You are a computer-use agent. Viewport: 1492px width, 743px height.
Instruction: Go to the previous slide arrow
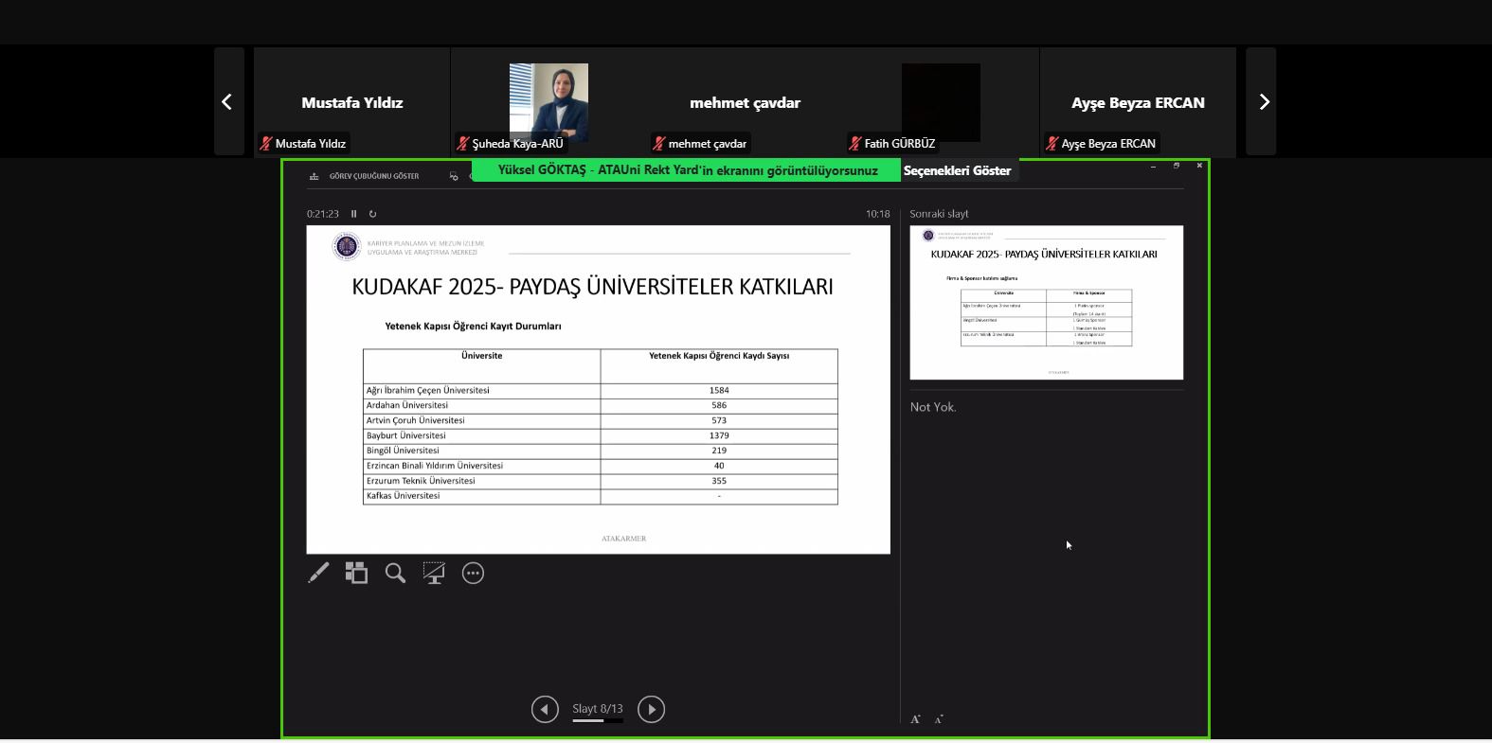click(x=545, y=709)
